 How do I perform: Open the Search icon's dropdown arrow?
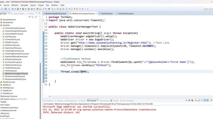point(46,9)
